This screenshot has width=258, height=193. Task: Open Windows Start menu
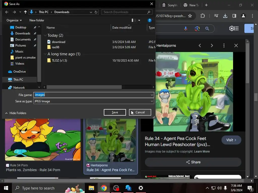6,188
